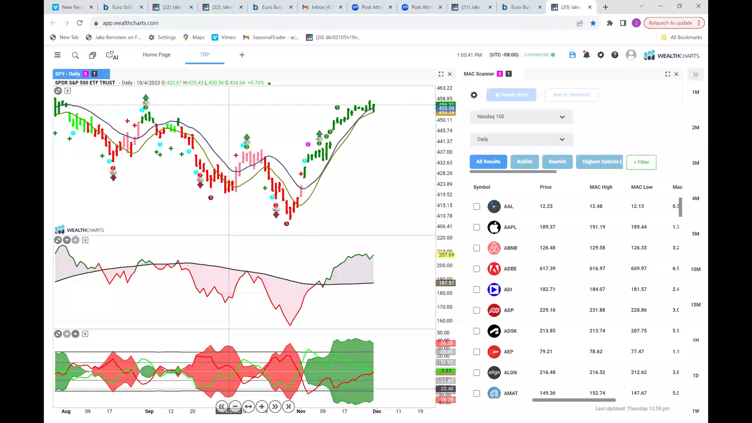Open the New Rec browser tab

pos(72,7)
